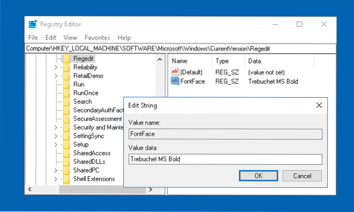Click the SharedAccess folder icon
The height and width of the screenshot is (212, 354).
pyautogui.click(x=66, y=153)
